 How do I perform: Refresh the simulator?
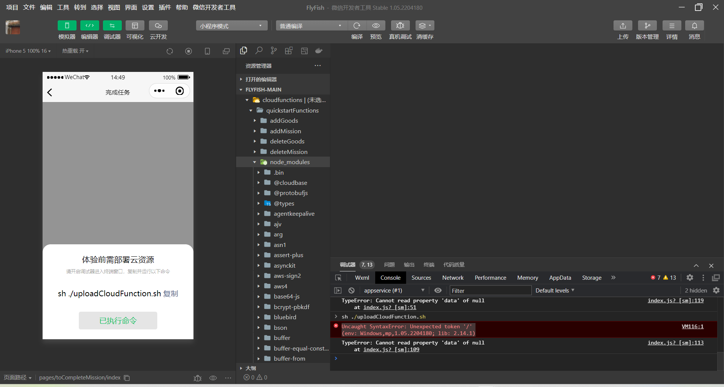[170, 51]
